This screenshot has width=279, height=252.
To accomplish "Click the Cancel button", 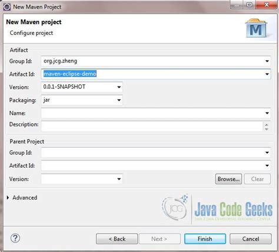I will click(251, 239).
